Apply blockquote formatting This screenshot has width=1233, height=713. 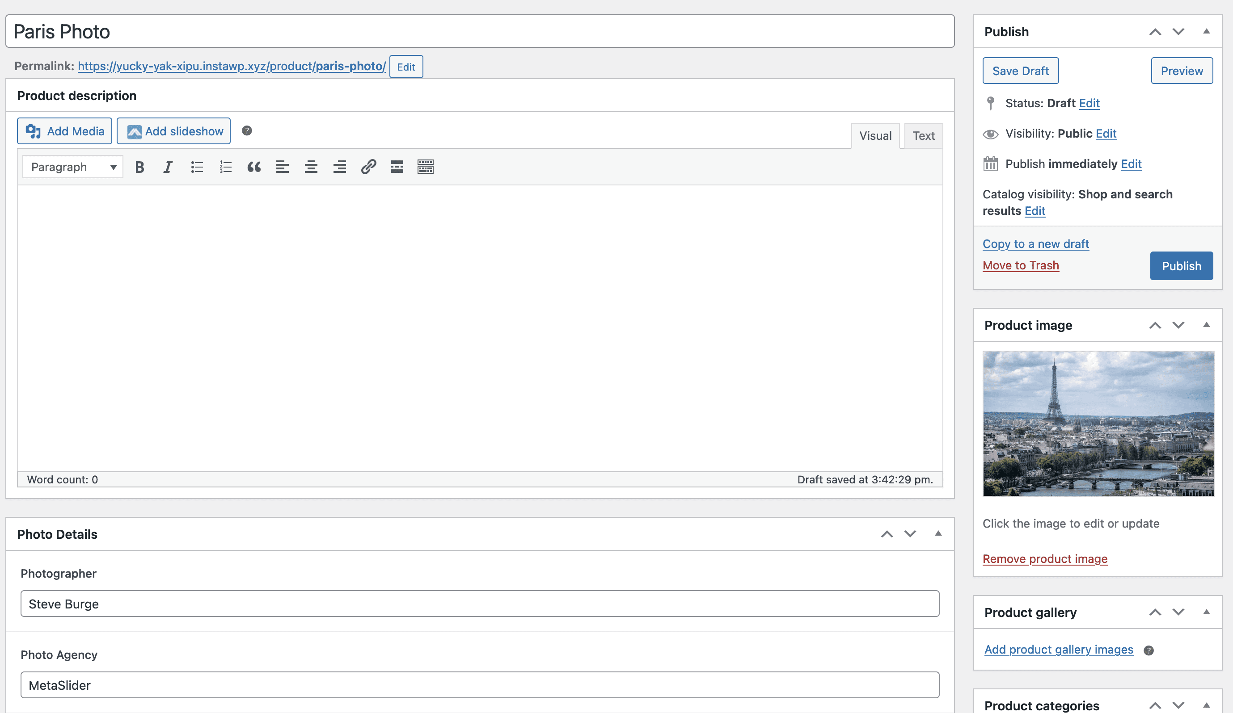254,167
